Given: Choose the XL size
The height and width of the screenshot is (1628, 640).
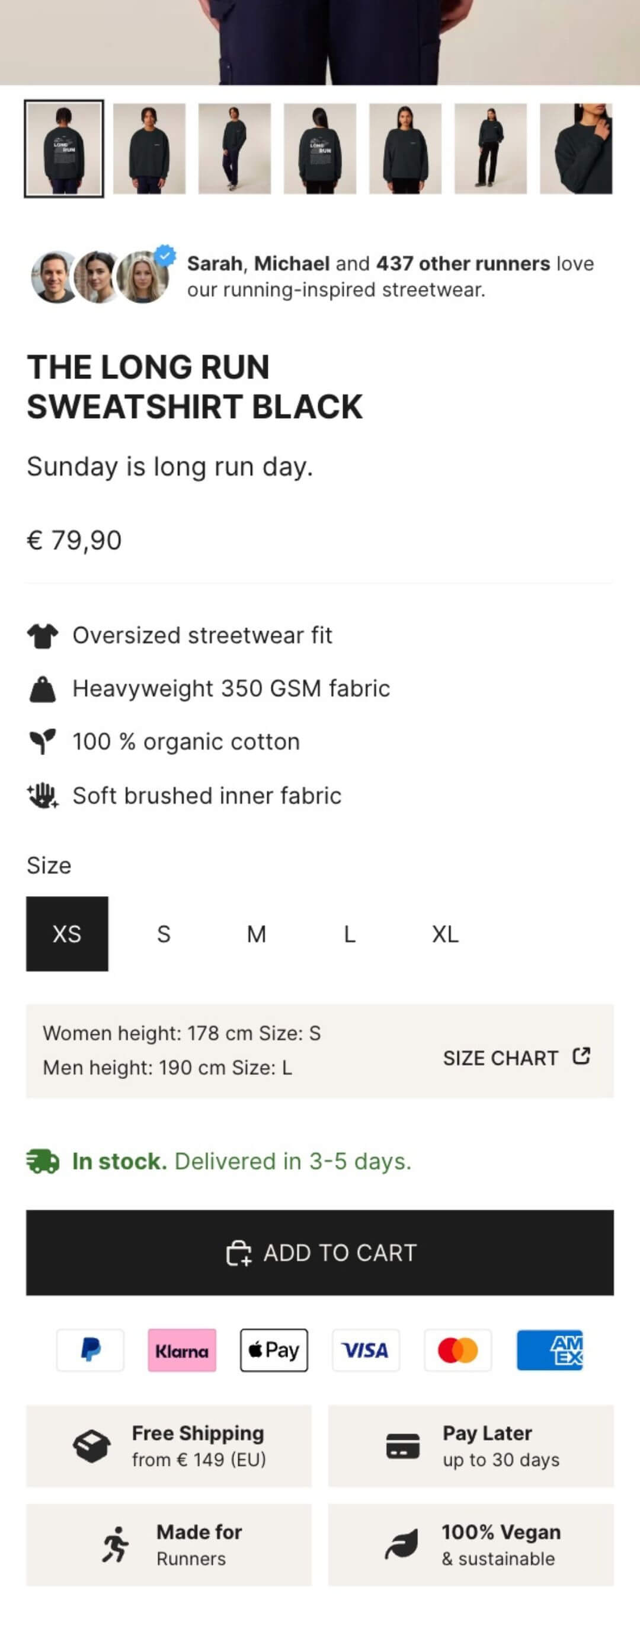Looking at the screenshot, I should coord(445,934).
